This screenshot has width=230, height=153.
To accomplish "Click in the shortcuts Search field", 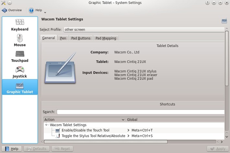I will point(140,112).
